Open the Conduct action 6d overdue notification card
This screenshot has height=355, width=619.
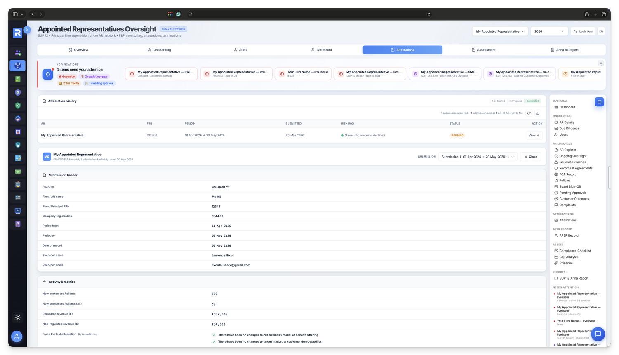pos(161,74)
